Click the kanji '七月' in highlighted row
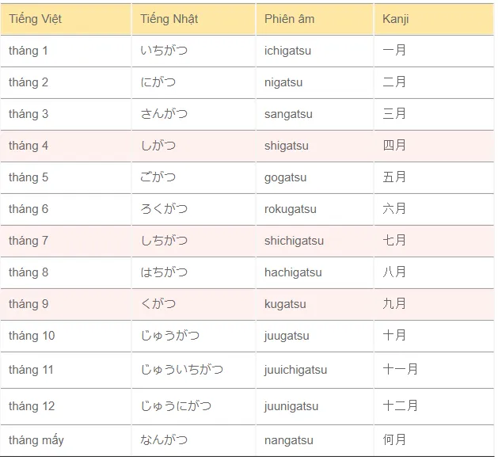This screenshot has height=464, width=498. [394, 241]
